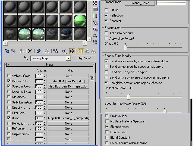This screenshot has height=146, width=195.
Task: Click the Get Material icon
Action: [x=7, y=51]
